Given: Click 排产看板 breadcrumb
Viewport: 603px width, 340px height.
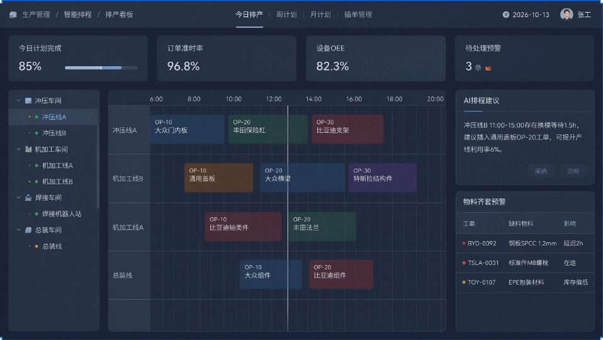Looking at the screenshot, I should 119,14.
